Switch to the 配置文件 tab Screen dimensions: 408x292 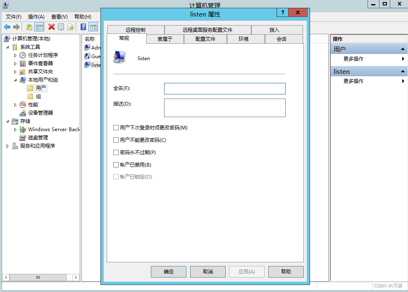[x=205, y=39]
